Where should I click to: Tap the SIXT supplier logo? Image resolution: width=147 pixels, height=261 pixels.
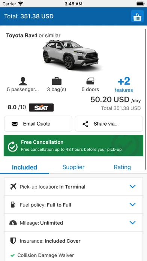(x=41, y=108)
